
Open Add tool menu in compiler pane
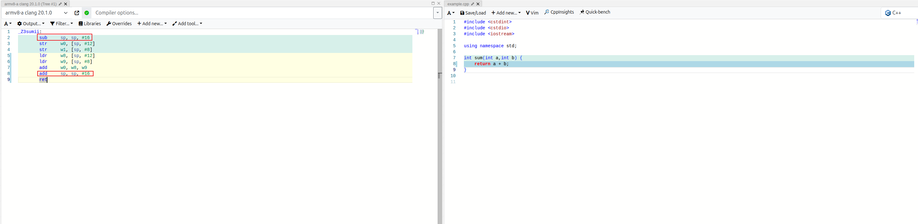tap(187, 23)
